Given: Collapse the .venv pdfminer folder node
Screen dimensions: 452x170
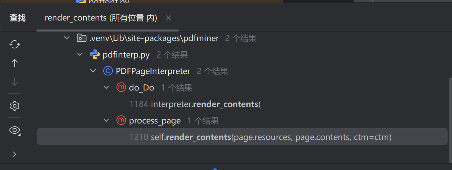Looking at the screenshot, I should coord(66,38).
